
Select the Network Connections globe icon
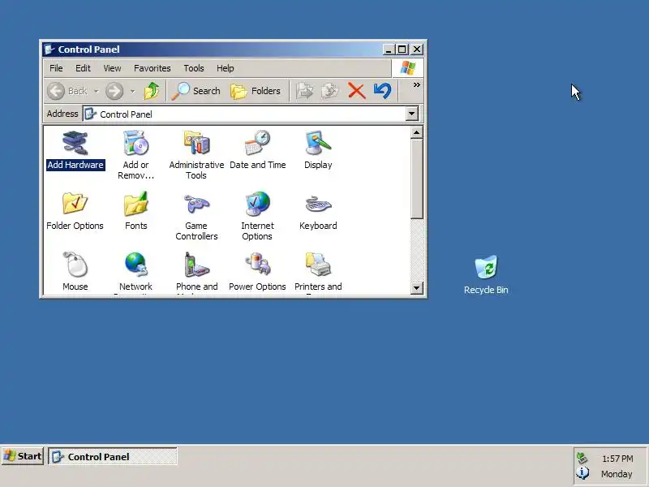click(135, 265)
